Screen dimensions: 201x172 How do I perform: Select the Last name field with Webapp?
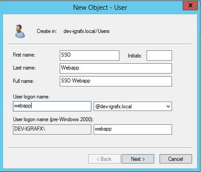click(x=116, y=68)
